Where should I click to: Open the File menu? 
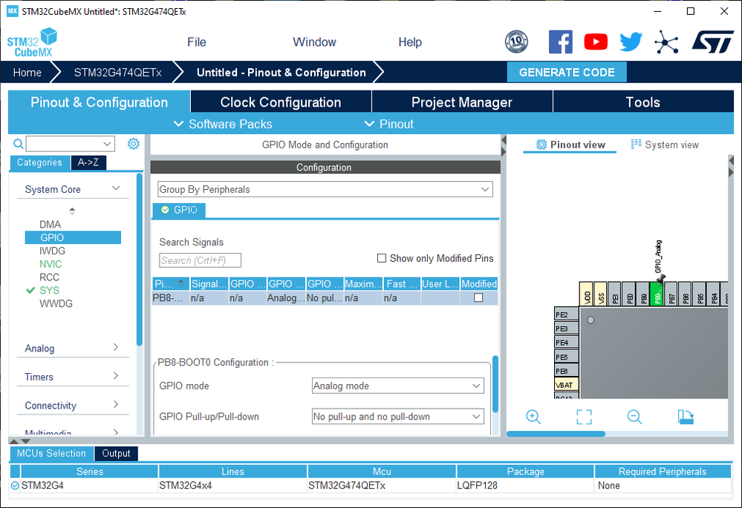coord(196,42)
